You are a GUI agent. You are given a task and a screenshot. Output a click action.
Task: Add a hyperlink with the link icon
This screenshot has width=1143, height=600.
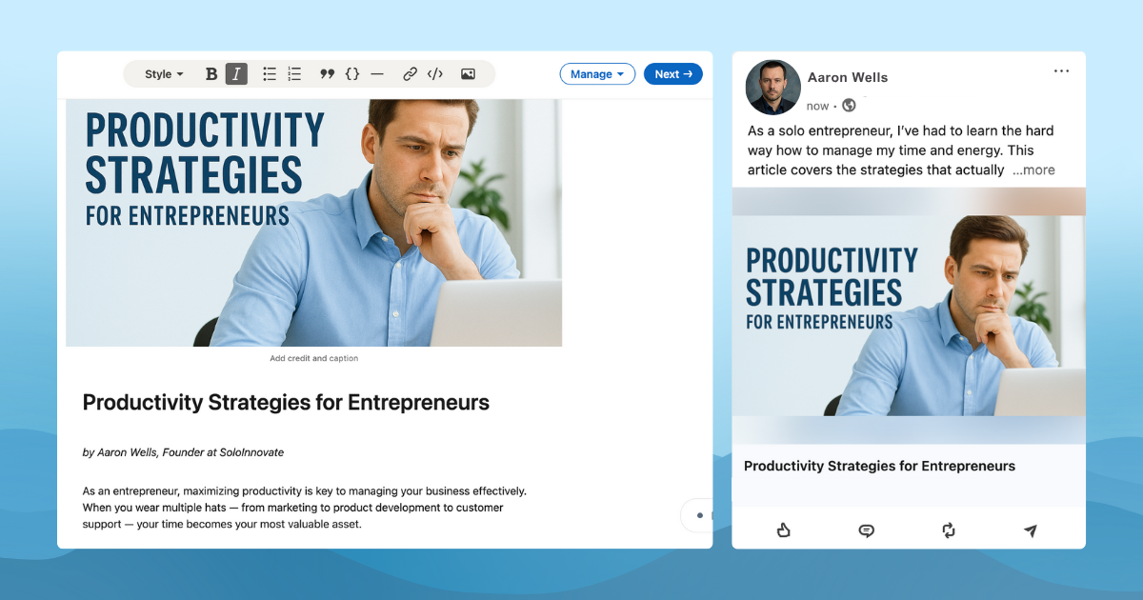[410, 74]
